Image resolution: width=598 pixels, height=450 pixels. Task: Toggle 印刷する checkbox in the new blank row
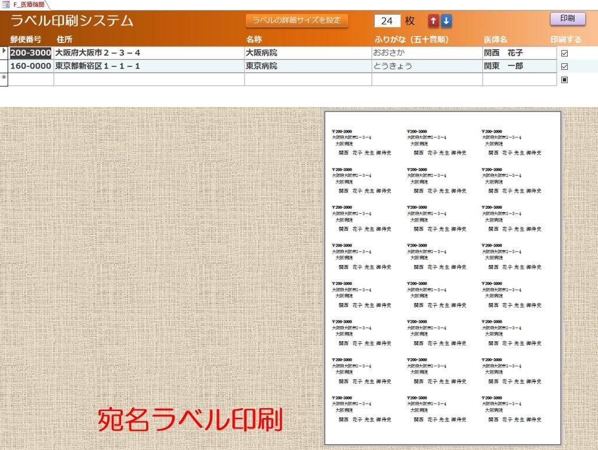click(x=564, y=80)
